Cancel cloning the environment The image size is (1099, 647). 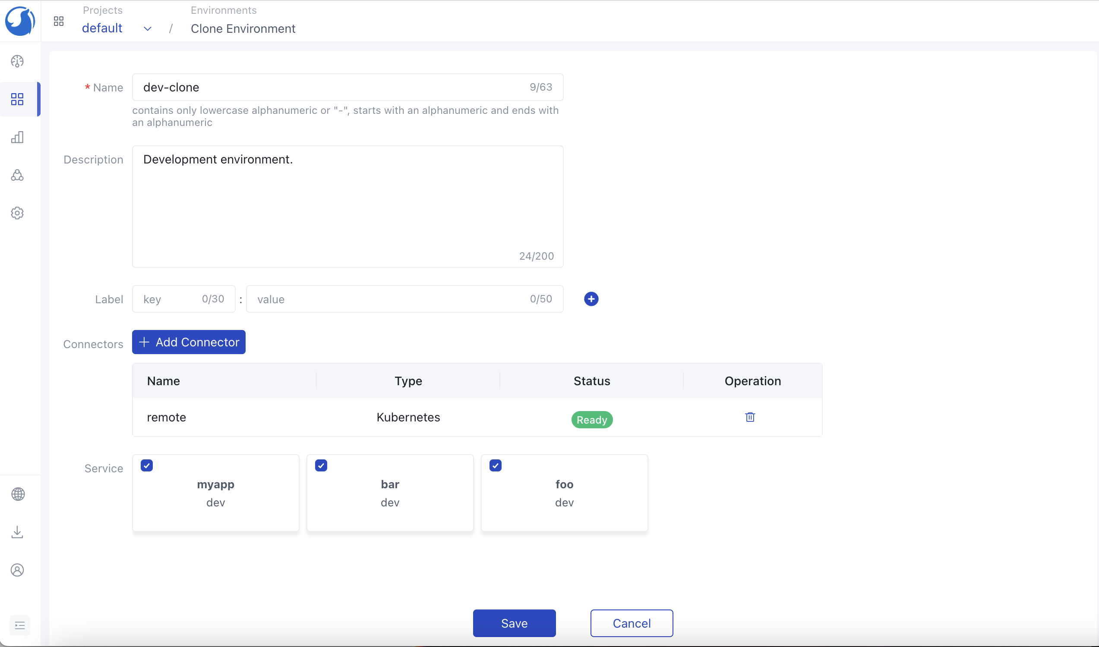coord(632,623)
